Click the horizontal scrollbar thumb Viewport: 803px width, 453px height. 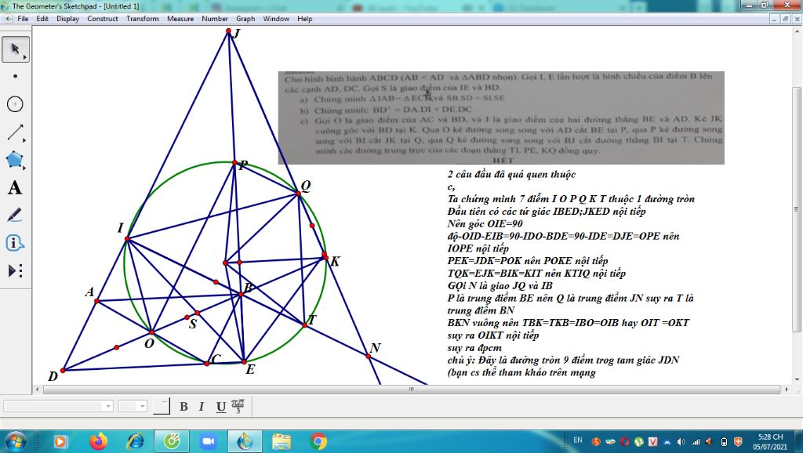click(412, 390)
